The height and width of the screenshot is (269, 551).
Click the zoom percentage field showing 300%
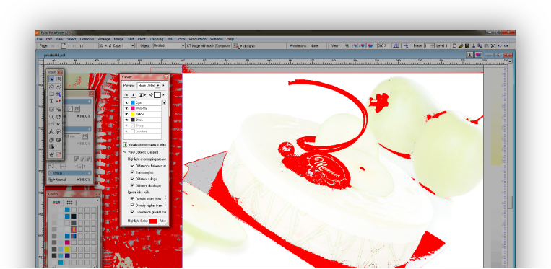[382, 45]
